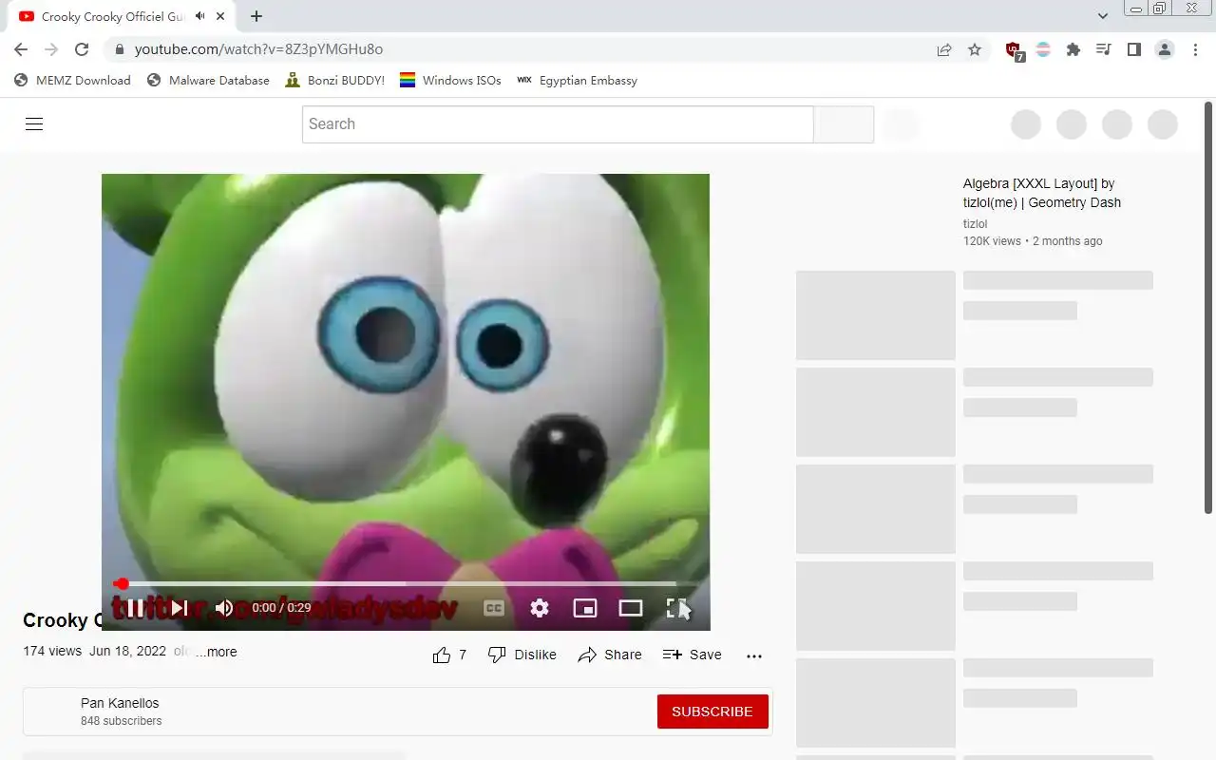Open video player settings gear

coord(540,608)
